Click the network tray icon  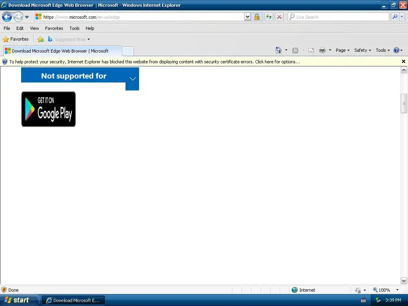click(x=378, y=300)
